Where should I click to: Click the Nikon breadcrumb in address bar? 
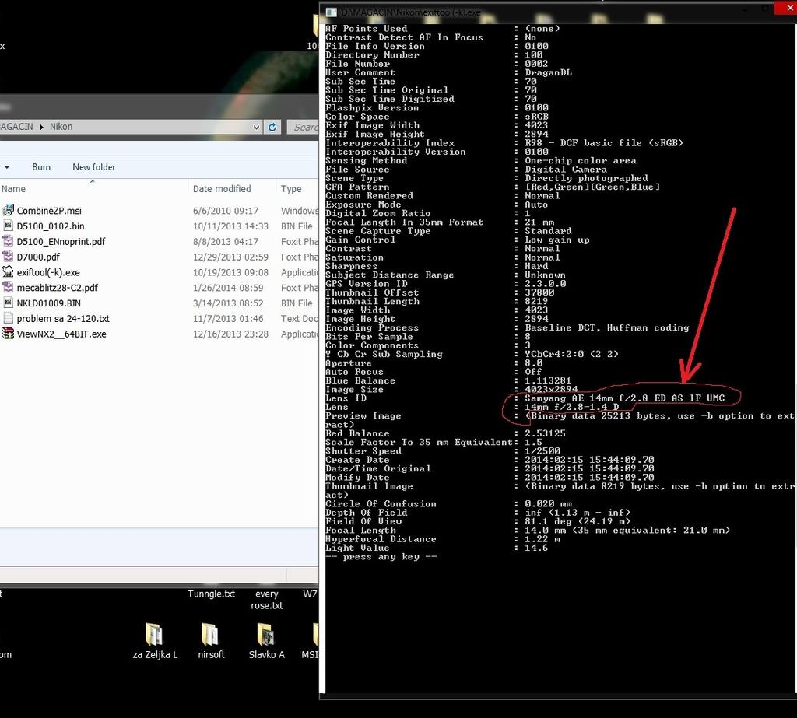pyautogui.click(x=61, y=127)
